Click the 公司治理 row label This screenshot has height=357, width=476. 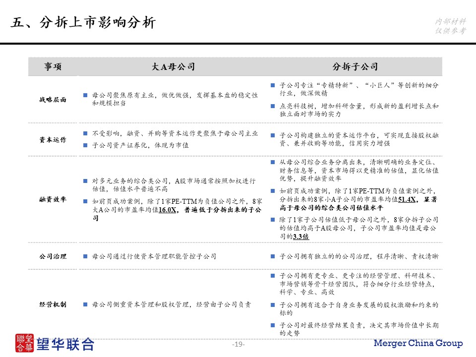click(x=53, y=256)
